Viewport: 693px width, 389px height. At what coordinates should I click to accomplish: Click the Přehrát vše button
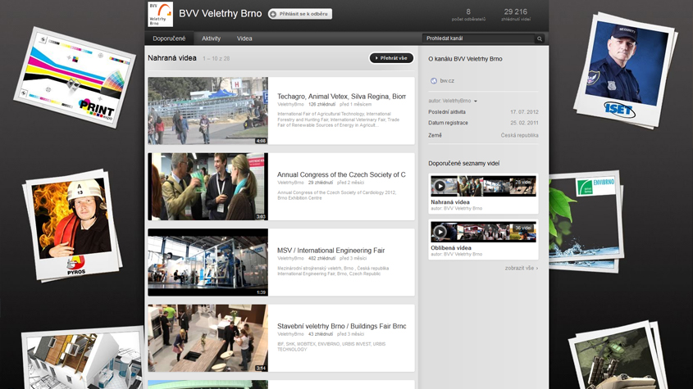(x=391, y=58)
